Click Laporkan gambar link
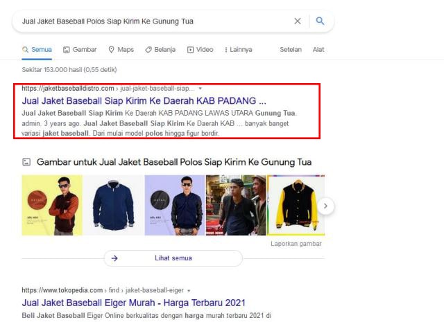 tap(296, 244)
